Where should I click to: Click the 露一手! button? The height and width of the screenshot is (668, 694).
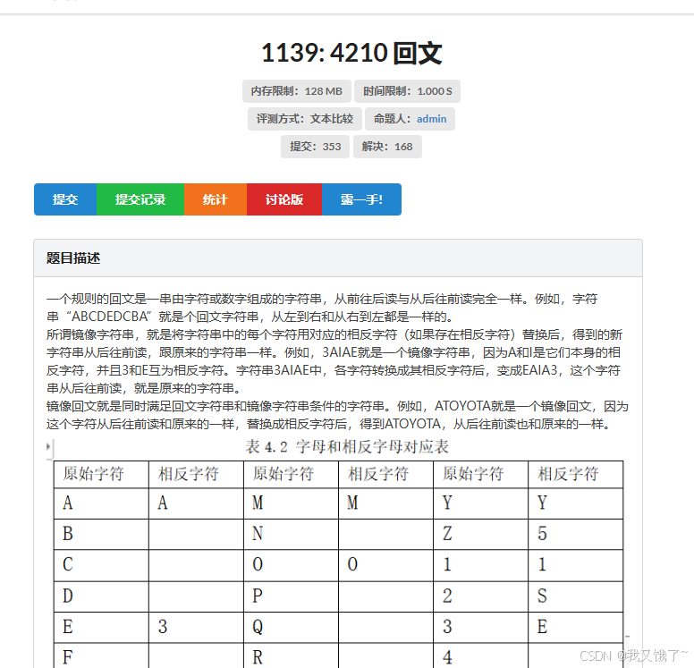(x=361, y=199)
